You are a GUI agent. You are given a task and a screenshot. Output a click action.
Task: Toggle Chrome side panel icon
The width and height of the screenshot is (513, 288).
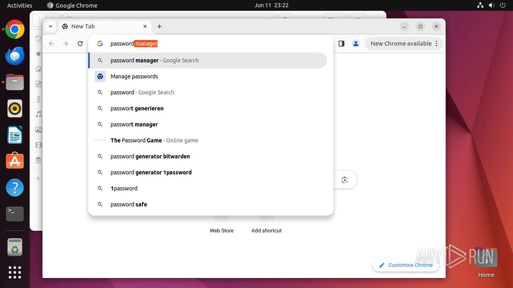pos(341,44)
